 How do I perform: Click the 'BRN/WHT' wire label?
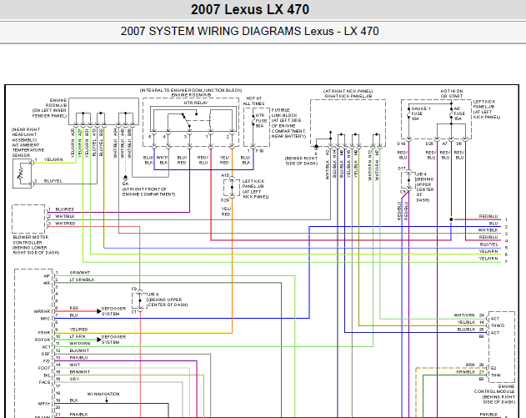pyautogui.click(x=79, y=372)
